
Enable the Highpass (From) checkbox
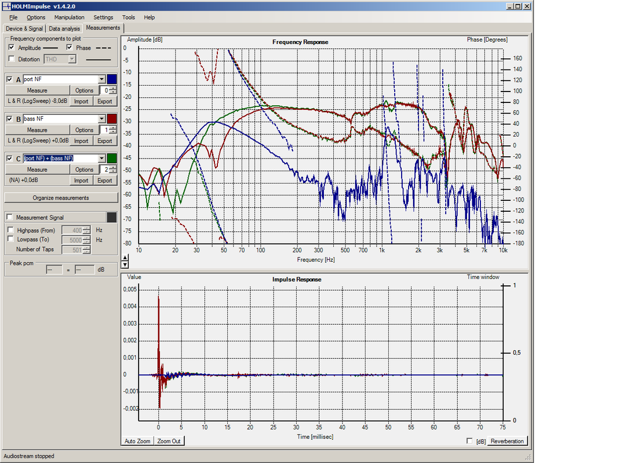[11, 230]
